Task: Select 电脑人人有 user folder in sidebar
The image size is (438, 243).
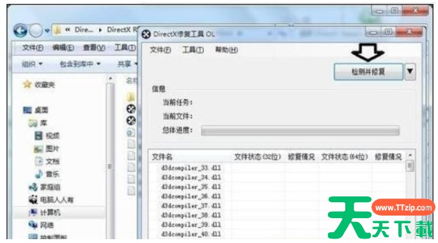Action: [x=51, y=200]
